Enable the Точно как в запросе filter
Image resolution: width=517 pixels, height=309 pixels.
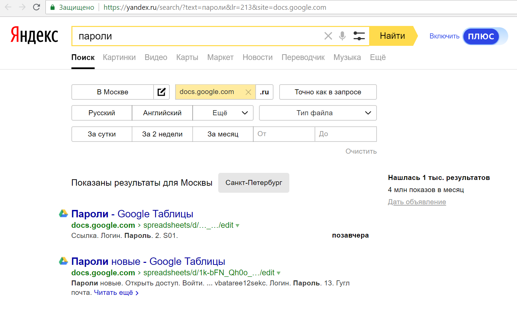[x=328, y=92]
